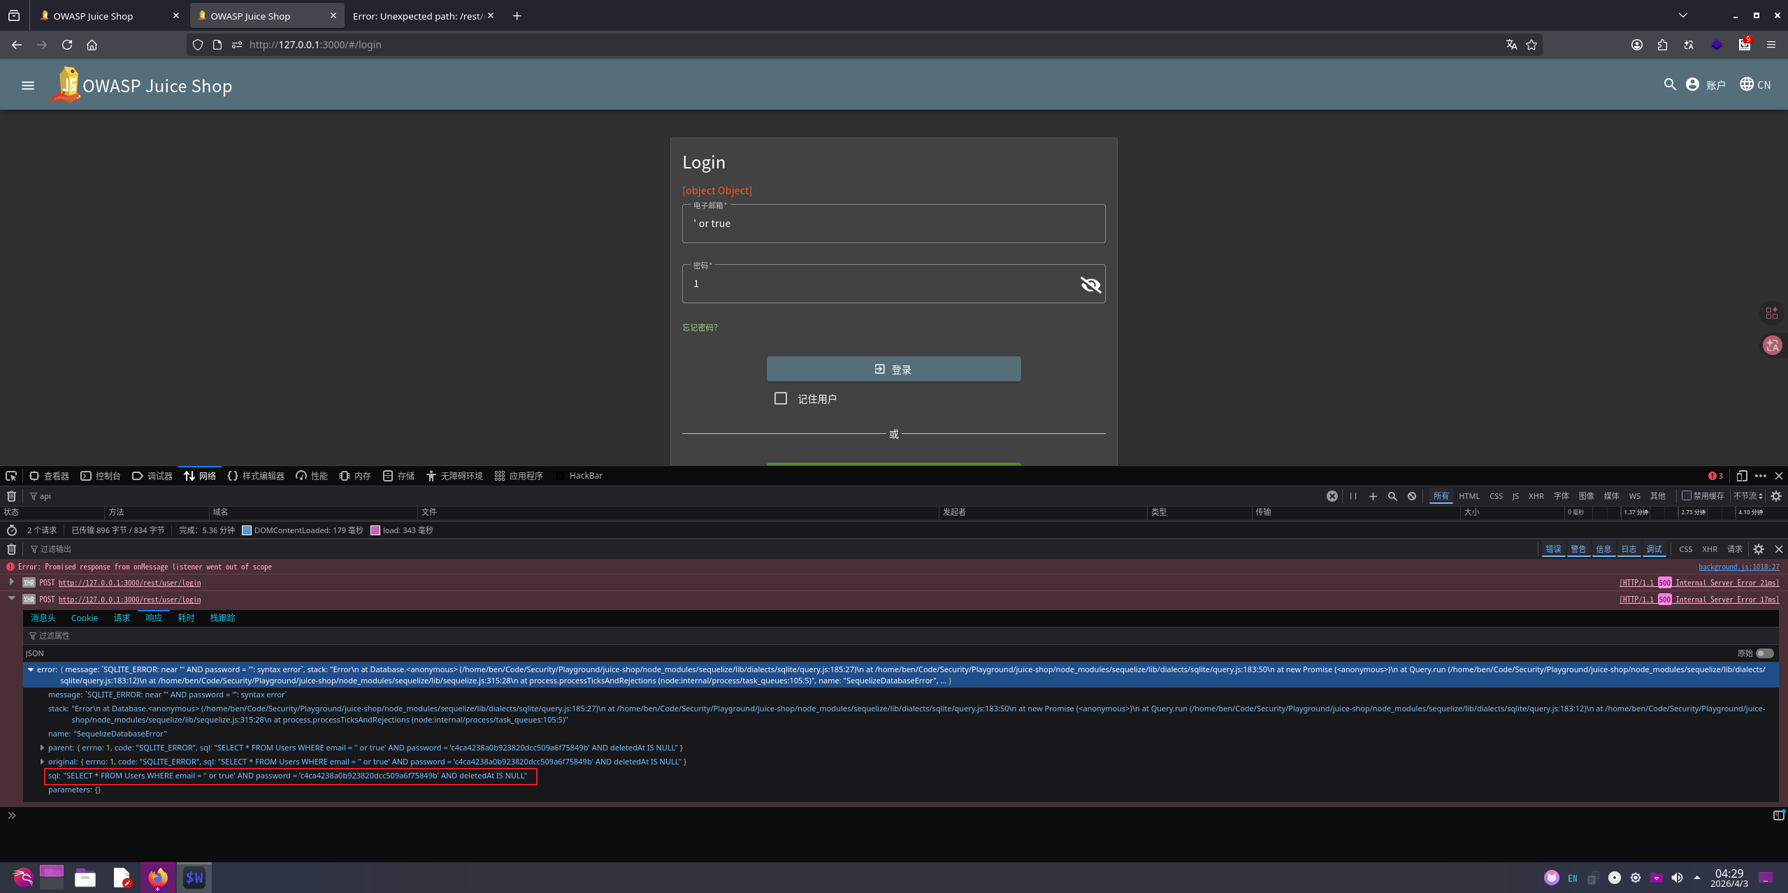
Task: Toggle password visibility eye icon
Action: coord(1090,284)
